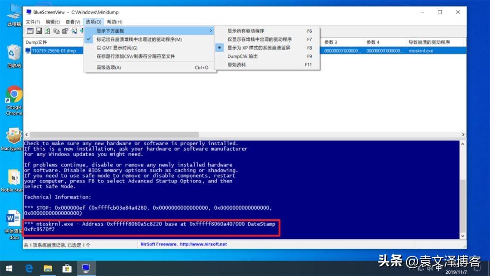Click the 选项(O) menu
Screen dimensions: 490x276
click(x=93, y=22)
